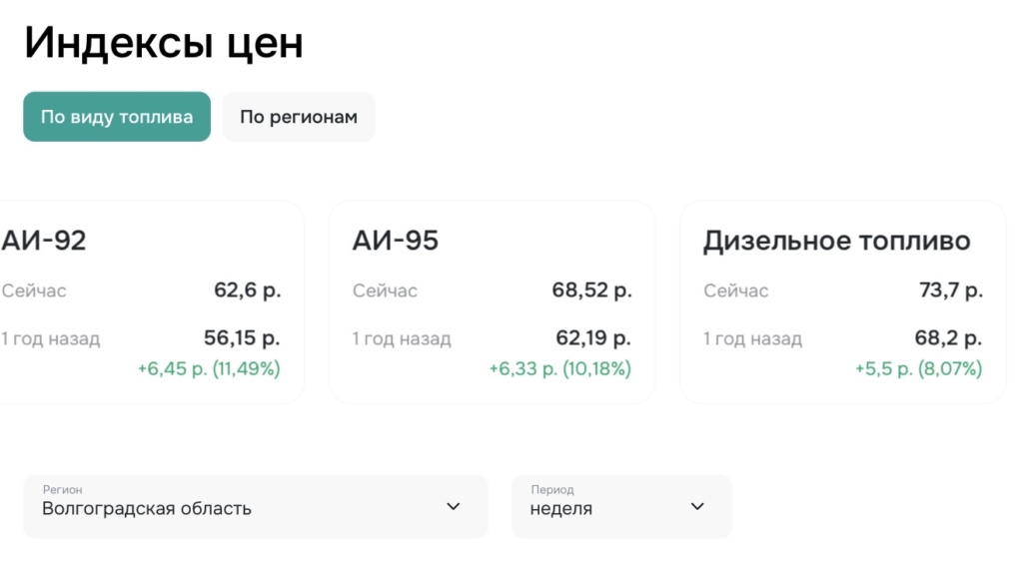This screenshot has height=561, width=1023.
Task: Click the АИ-92 current price 62,6 р.
Action: [248, 290]
